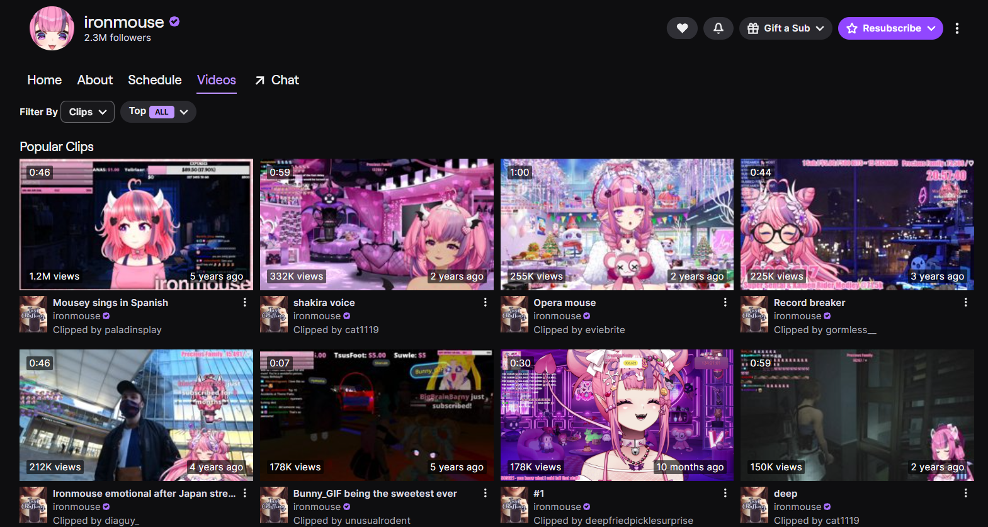Click the Just Chatting icon beside Mousey sings in Spanish

tap(33, 314)
